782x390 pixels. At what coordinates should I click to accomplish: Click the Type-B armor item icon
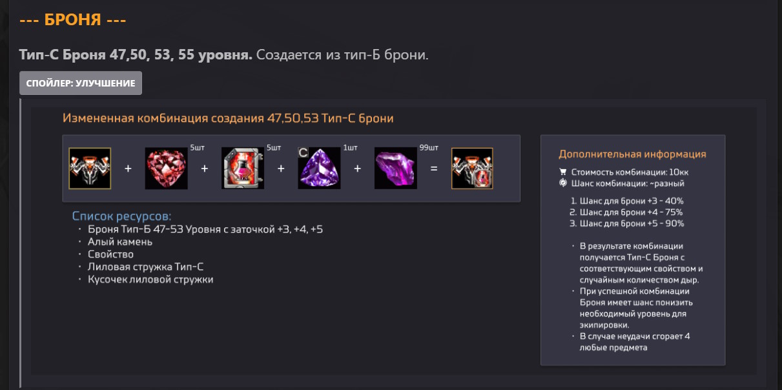(x=90, y=169)
